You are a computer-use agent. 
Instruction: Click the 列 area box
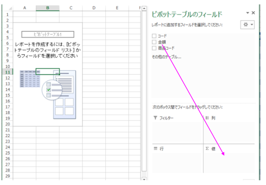click(229, 132)
